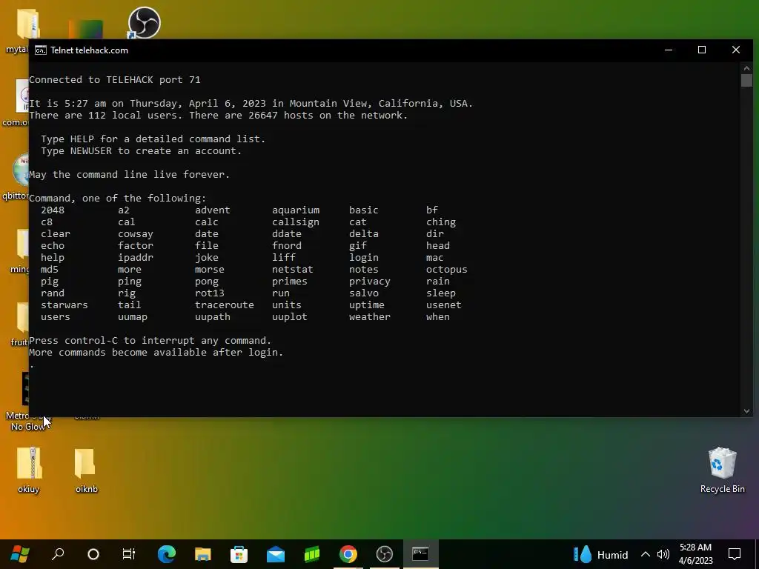
Task: Open Microsoft Store from taskbar
Action: (x=239, y=554)
